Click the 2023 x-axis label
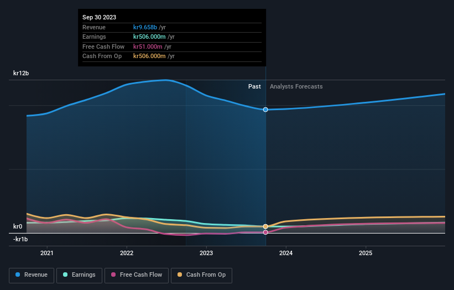The image size is (454, 290). tap(206, 253)
